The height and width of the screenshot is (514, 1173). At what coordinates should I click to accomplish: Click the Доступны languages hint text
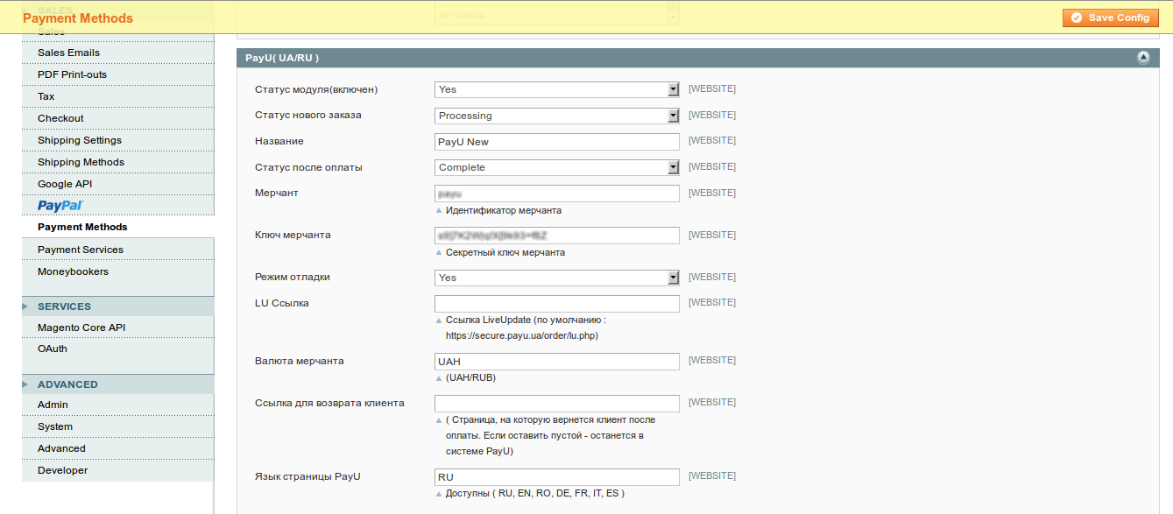pos(535,494)
